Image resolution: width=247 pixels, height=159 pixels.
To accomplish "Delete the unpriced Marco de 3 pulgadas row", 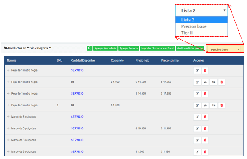I will 205,141.
